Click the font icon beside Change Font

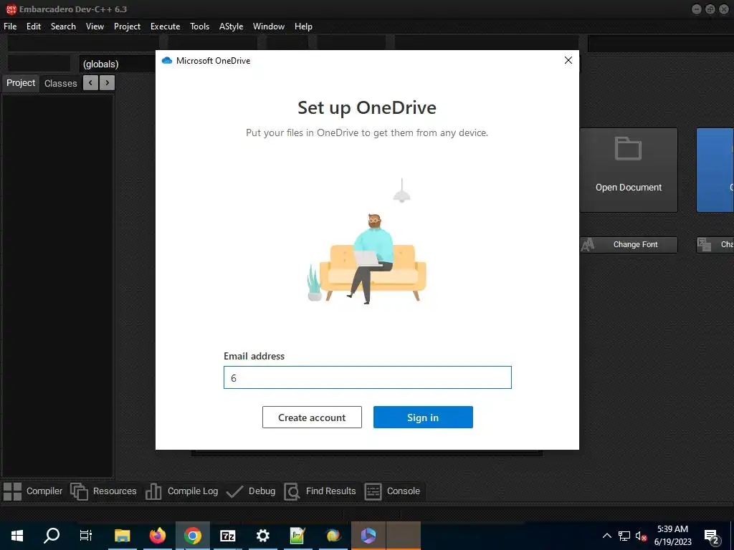click(x=588, y=245)
